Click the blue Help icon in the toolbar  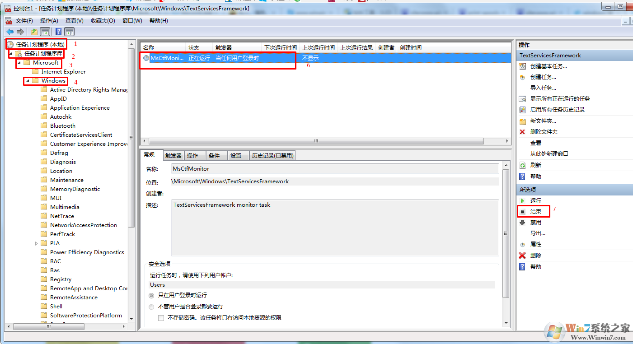point(58,32)
